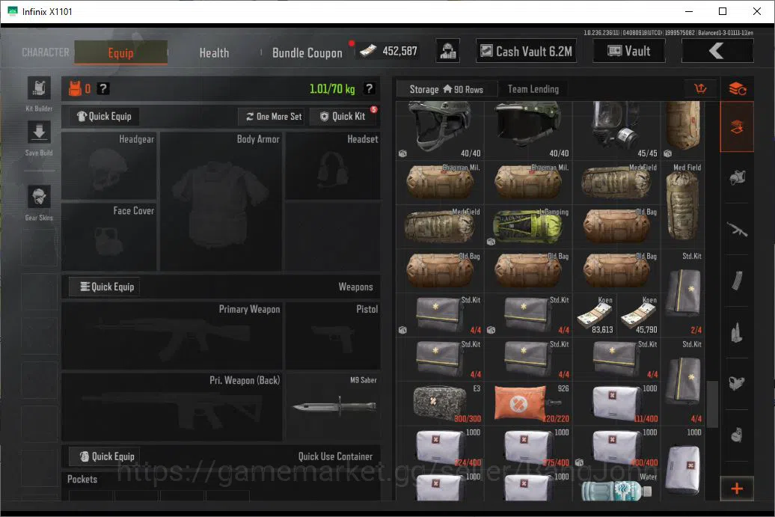The image size is (775, 517).
Task: Click the orange plus add category button
Action: coord(737,489)
